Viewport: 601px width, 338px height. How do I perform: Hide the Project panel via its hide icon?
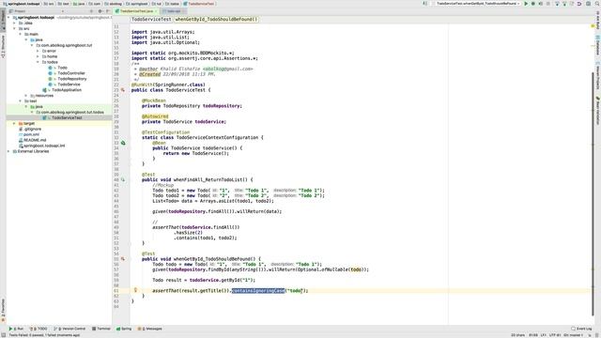point(108,11)
